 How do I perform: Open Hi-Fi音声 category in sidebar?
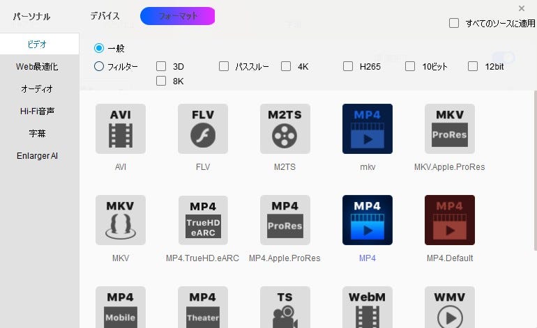click(x=37, y=111)
